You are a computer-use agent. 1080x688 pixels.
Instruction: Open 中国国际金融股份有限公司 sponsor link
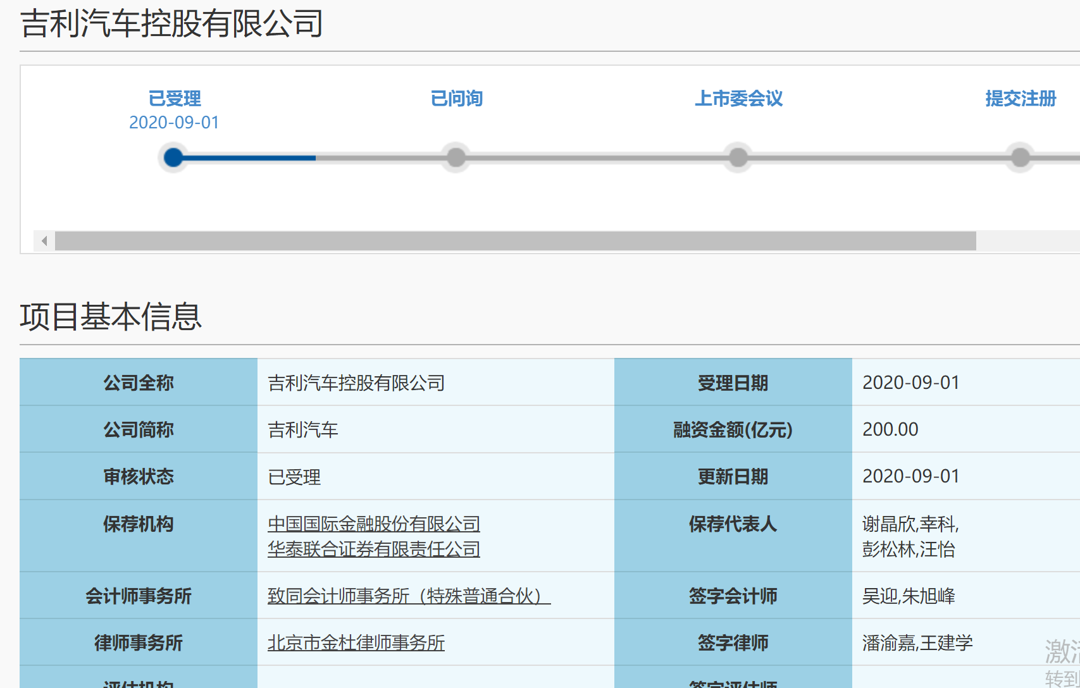click(x=374, y=524)
